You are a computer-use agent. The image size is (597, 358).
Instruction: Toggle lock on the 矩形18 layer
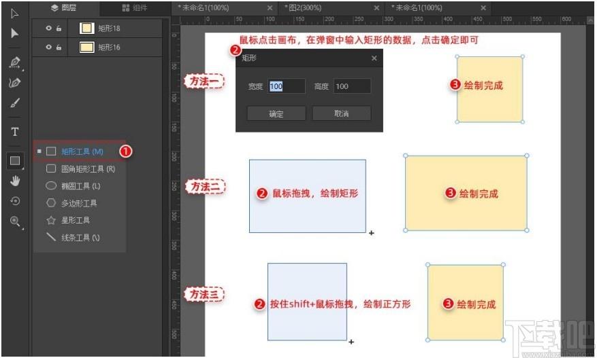click(59, 29)
